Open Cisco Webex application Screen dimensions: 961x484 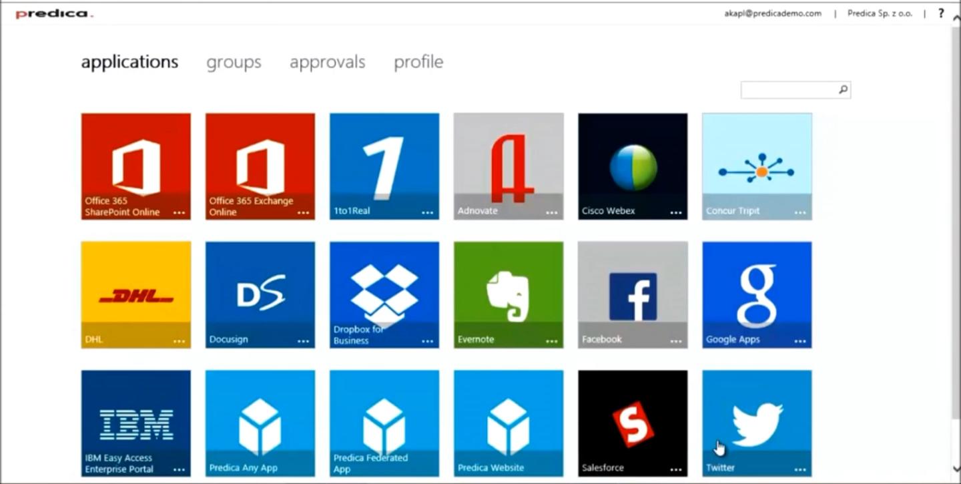[x=633, y=166]
